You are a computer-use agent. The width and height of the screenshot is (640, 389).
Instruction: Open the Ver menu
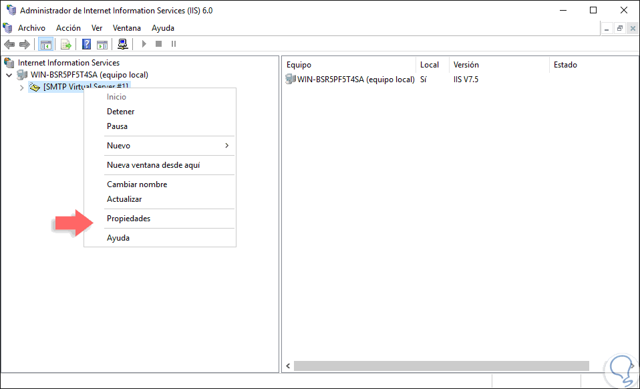click(x=97, y=28)
